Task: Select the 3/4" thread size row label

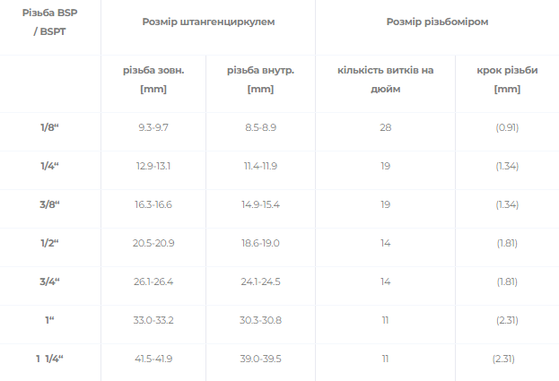Action: tap(49, 281)
